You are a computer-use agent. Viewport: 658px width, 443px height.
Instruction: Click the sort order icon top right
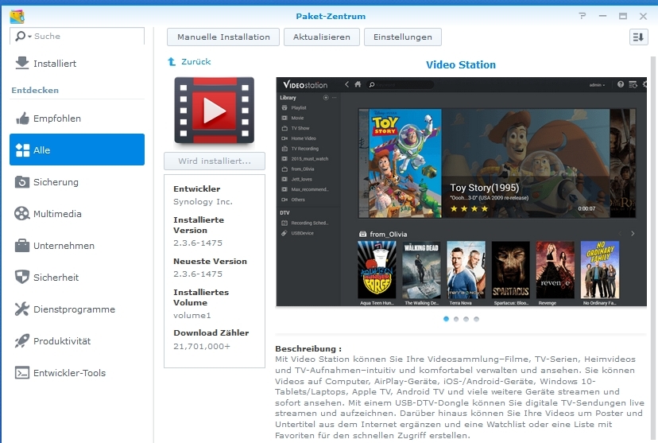[638, 37]
